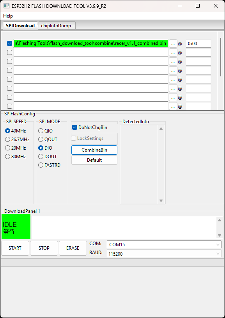Viewport: 225px width, 318px height.
Task: Click the 0x00 address field
Action: [198, 43]
